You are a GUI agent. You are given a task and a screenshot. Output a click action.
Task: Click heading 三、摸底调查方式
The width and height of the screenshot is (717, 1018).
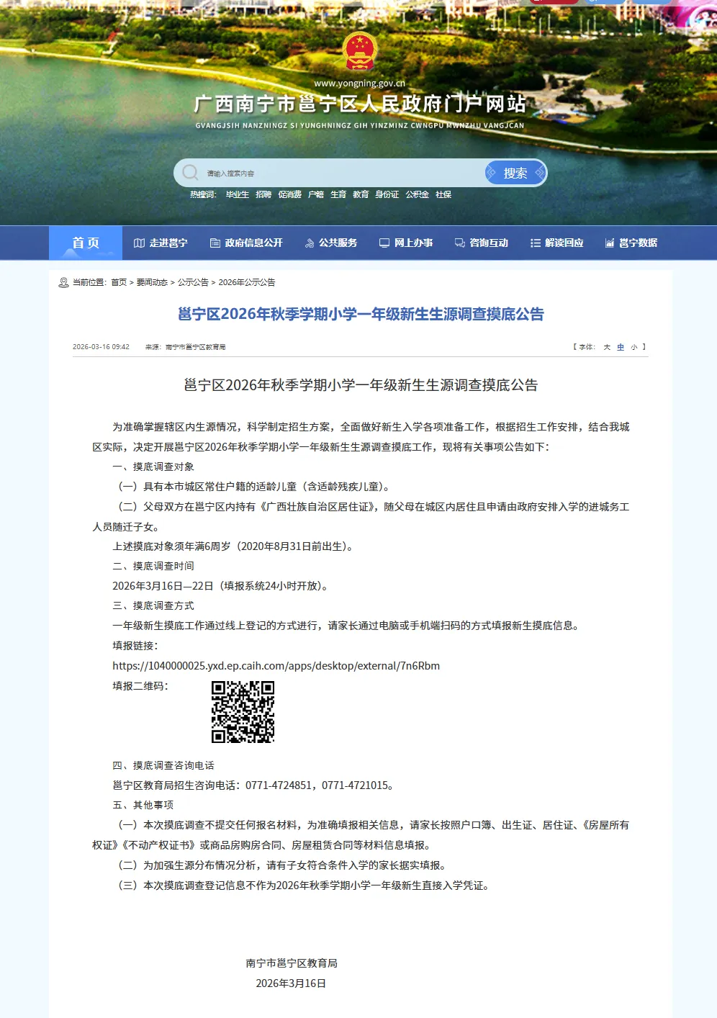point(153,605)
